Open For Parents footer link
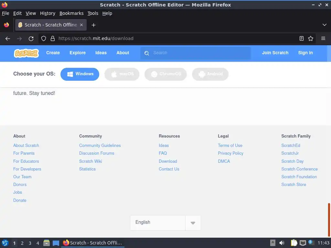The width and height of the screenshot is (331, 248). click(24, 153)
